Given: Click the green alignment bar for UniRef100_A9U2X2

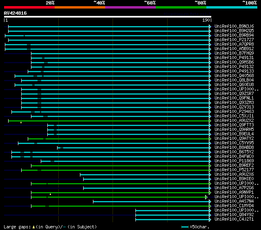Looking at the screenshot, I should coord(110,121).
